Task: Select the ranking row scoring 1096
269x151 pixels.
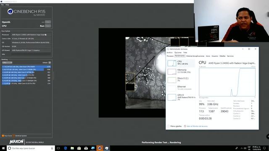Action: [26, 70]
